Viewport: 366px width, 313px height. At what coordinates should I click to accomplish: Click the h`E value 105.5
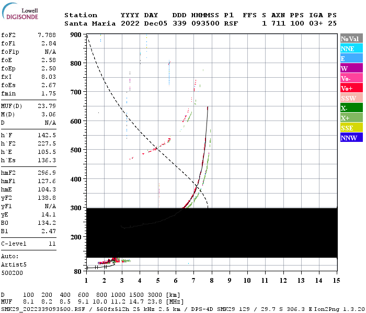point(47,152)
